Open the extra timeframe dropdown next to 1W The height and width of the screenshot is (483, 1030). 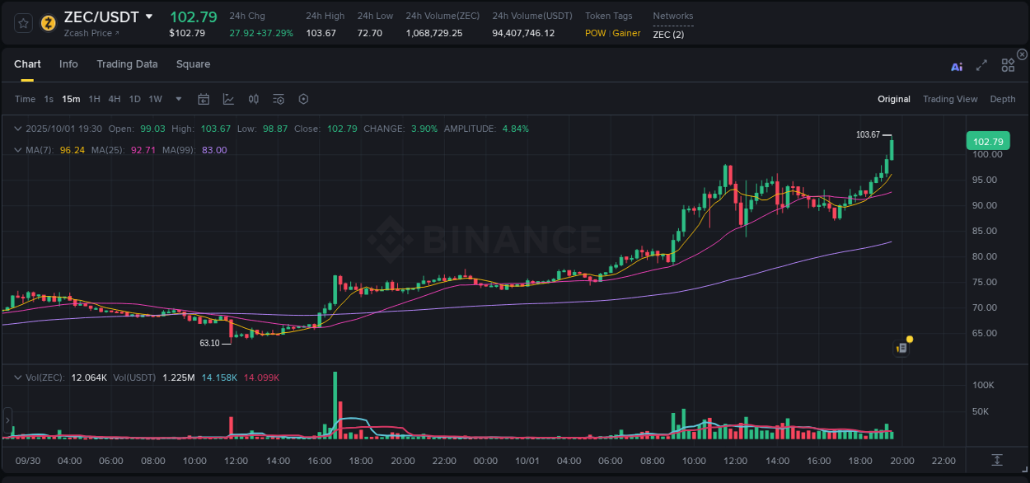tap(177, 98)
